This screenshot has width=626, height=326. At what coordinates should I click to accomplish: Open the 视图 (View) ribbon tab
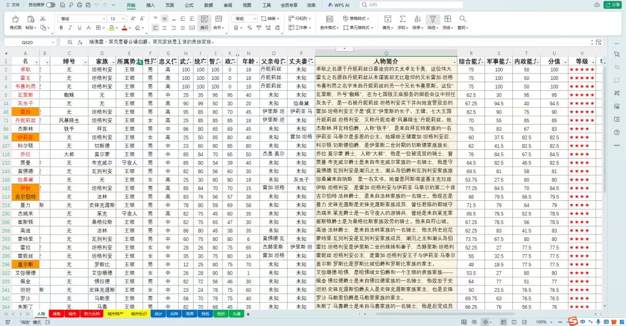(247, 5)
